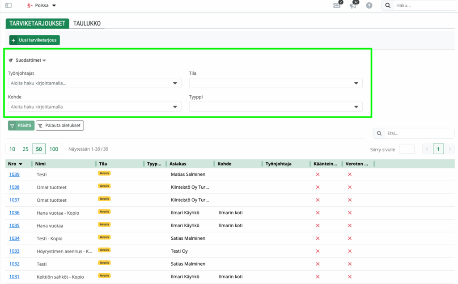Open the Tyyppi filter dropdown
458x284 pixels.
(356, 107)
